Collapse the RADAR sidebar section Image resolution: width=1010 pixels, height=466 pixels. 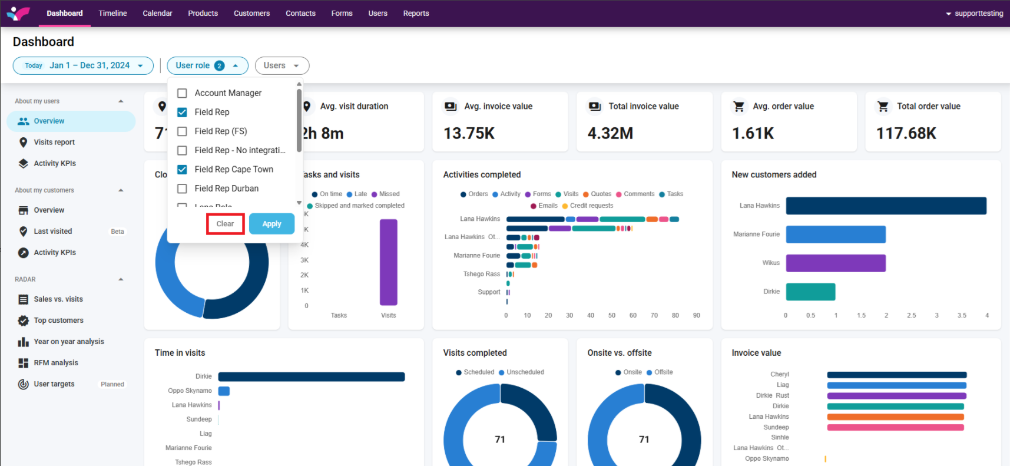click(x=121, y=279)
